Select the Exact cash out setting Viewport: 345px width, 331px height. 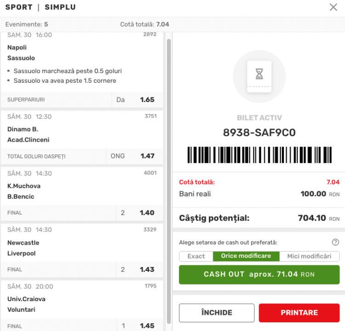[x=196, y=256]
